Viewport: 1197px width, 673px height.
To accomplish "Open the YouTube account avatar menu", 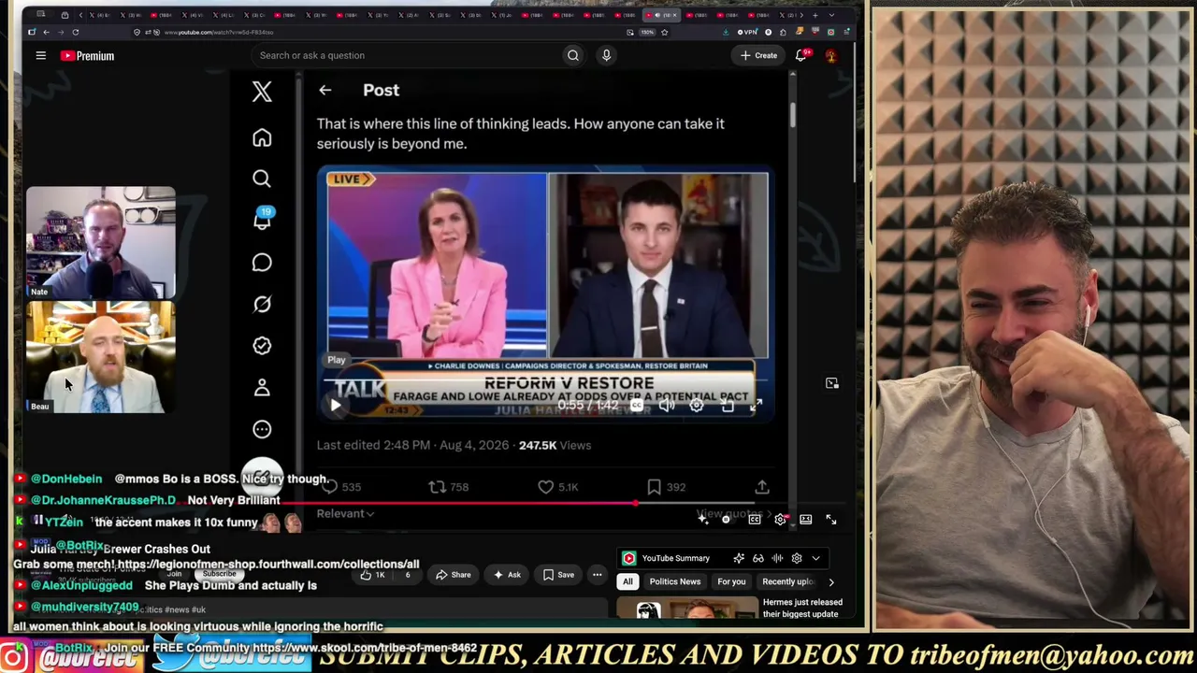I will [830, 55].
